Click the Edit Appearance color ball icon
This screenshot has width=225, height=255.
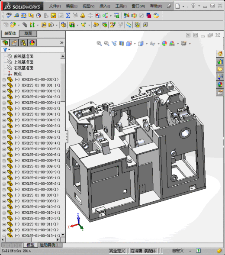(x=164, y=43)
